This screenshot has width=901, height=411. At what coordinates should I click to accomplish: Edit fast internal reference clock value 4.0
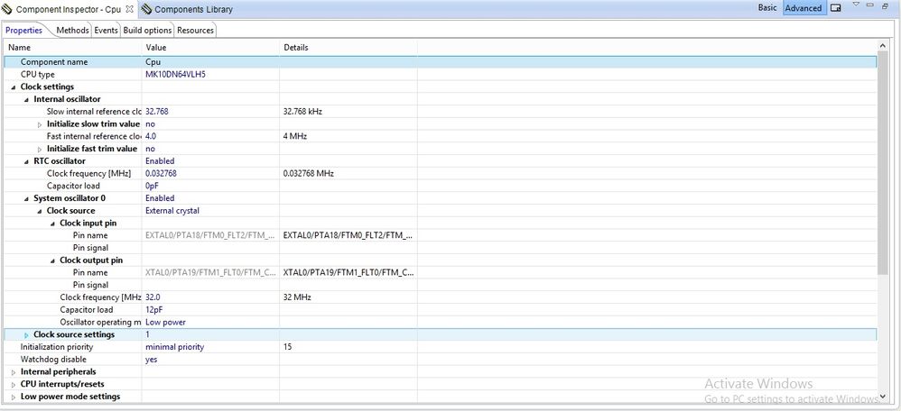pyautogui.click(x=210, y=136)
